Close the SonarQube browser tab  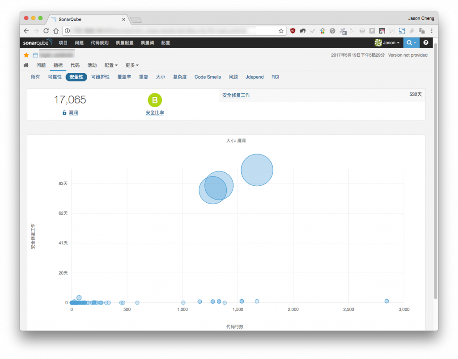(123, 19)
